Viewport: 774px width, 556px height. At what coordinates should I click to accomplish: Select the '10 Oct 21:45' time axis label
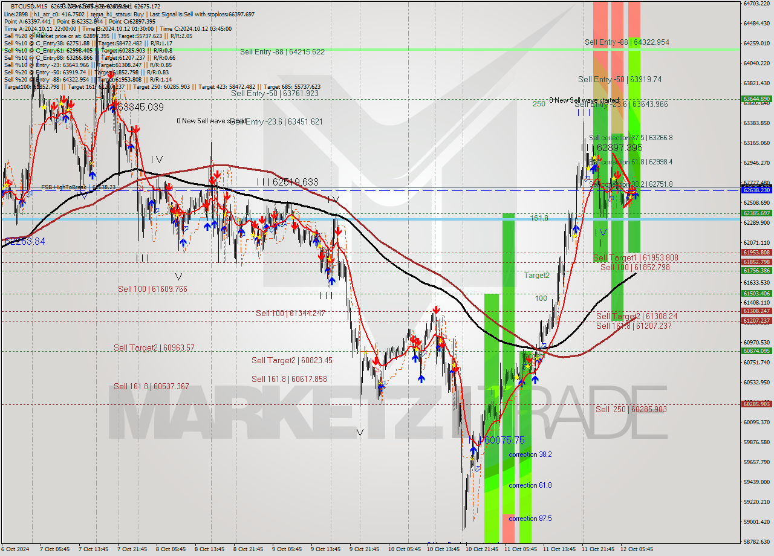(482, 549)
